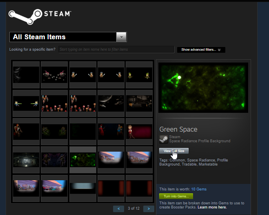
Task: Expand Show advanced filters
Action: [x=201, y=49]
